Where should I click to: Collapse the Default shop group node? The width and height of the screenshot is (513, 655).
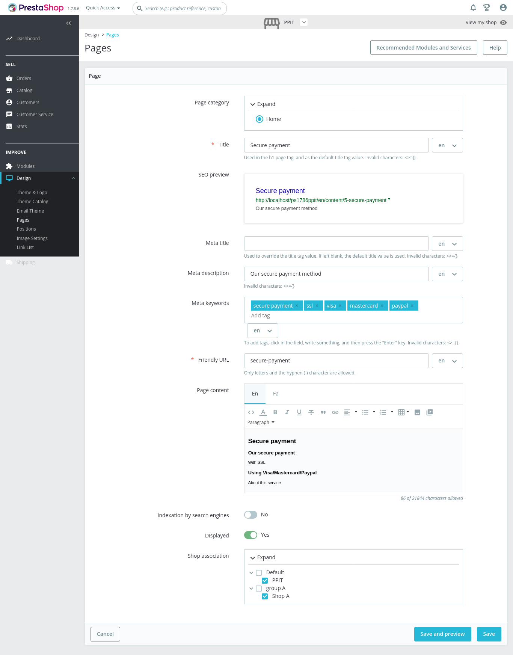coord(251,573)
